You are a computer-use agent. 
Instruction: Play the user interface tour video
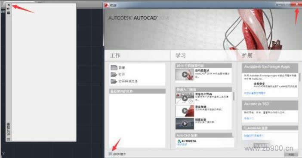[x=185, y=98]
